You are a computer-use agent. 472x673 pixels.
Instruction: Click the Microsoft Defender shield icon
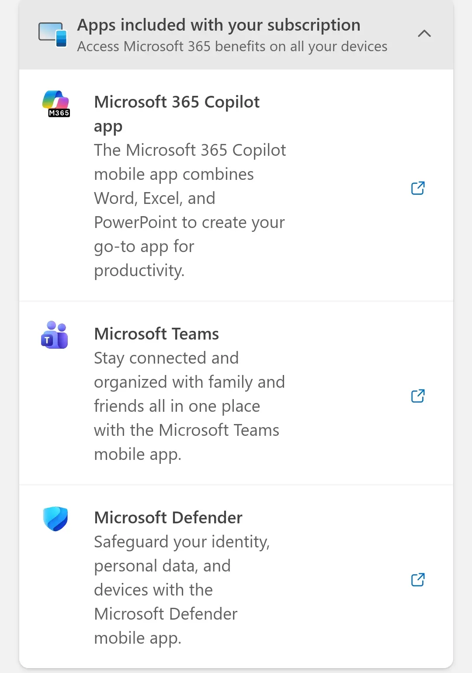tap(56, 519)
